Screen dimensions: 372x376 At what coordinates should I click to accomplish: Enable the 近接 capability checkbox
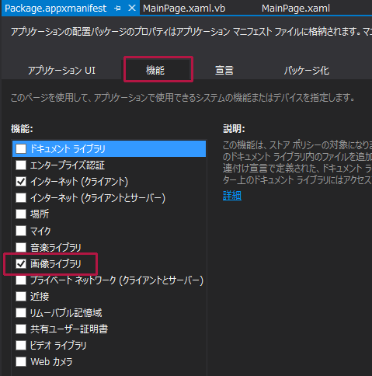(x=21, y=296)
